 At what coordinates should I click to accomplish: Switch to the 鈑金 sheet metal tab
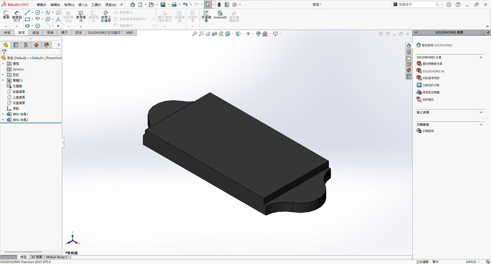pyautogui.click(x=36, y=33)
